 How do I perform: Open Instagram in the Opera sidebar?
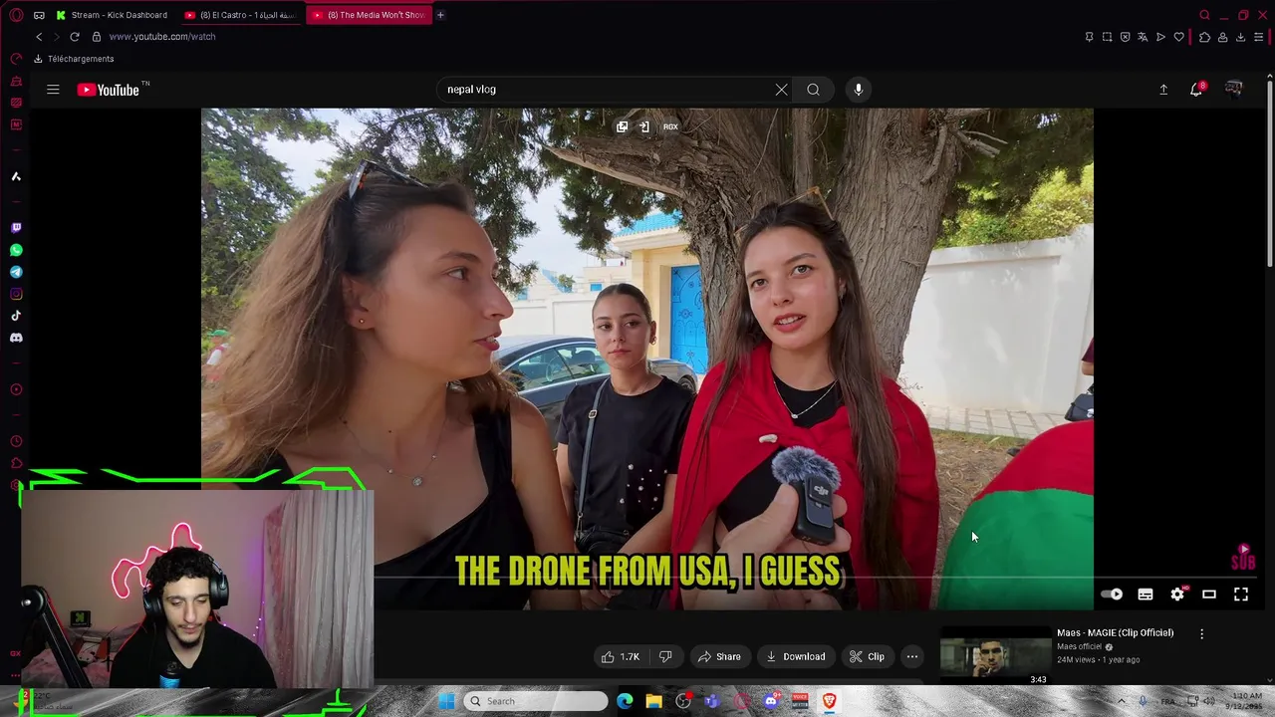(16, 294)
